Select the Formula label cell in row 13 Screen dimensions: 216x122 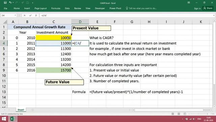pos(80,92)
